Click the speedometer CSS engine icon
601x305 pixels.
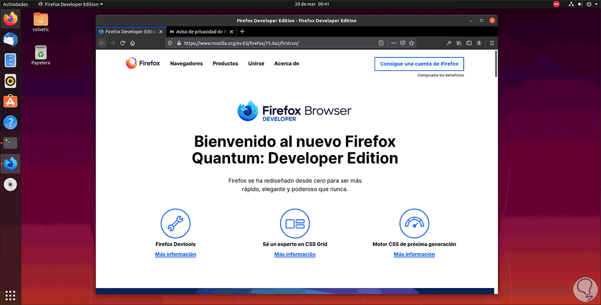414,223
